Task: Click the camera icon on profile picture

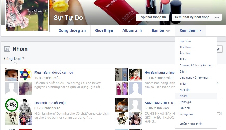Action: [11, 25]
